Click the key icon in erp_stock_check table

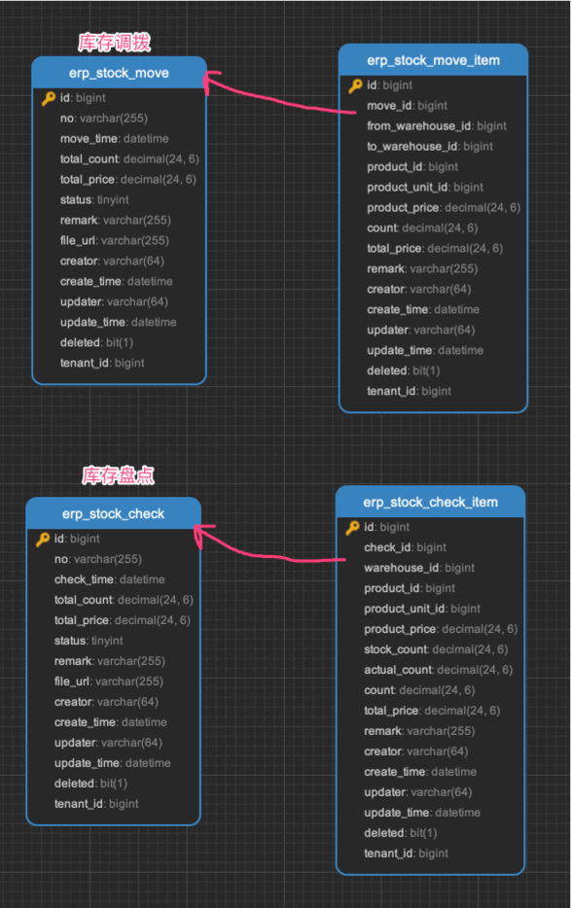(x=43, y=540)
